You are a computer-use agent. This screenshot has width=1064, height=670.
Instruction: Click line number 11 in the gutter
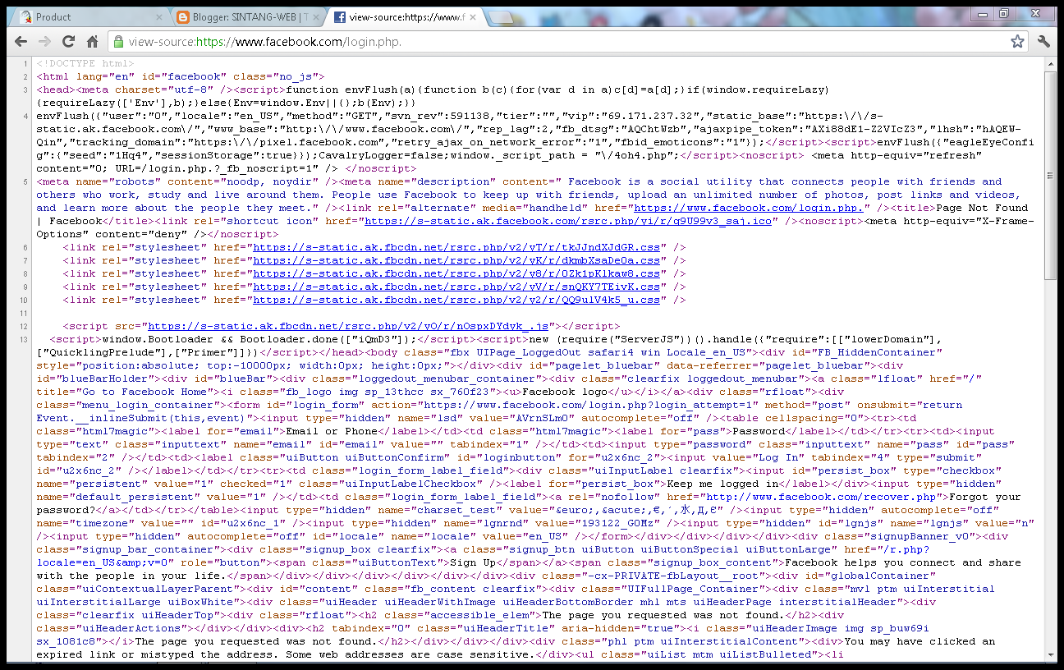coord(25,313)
